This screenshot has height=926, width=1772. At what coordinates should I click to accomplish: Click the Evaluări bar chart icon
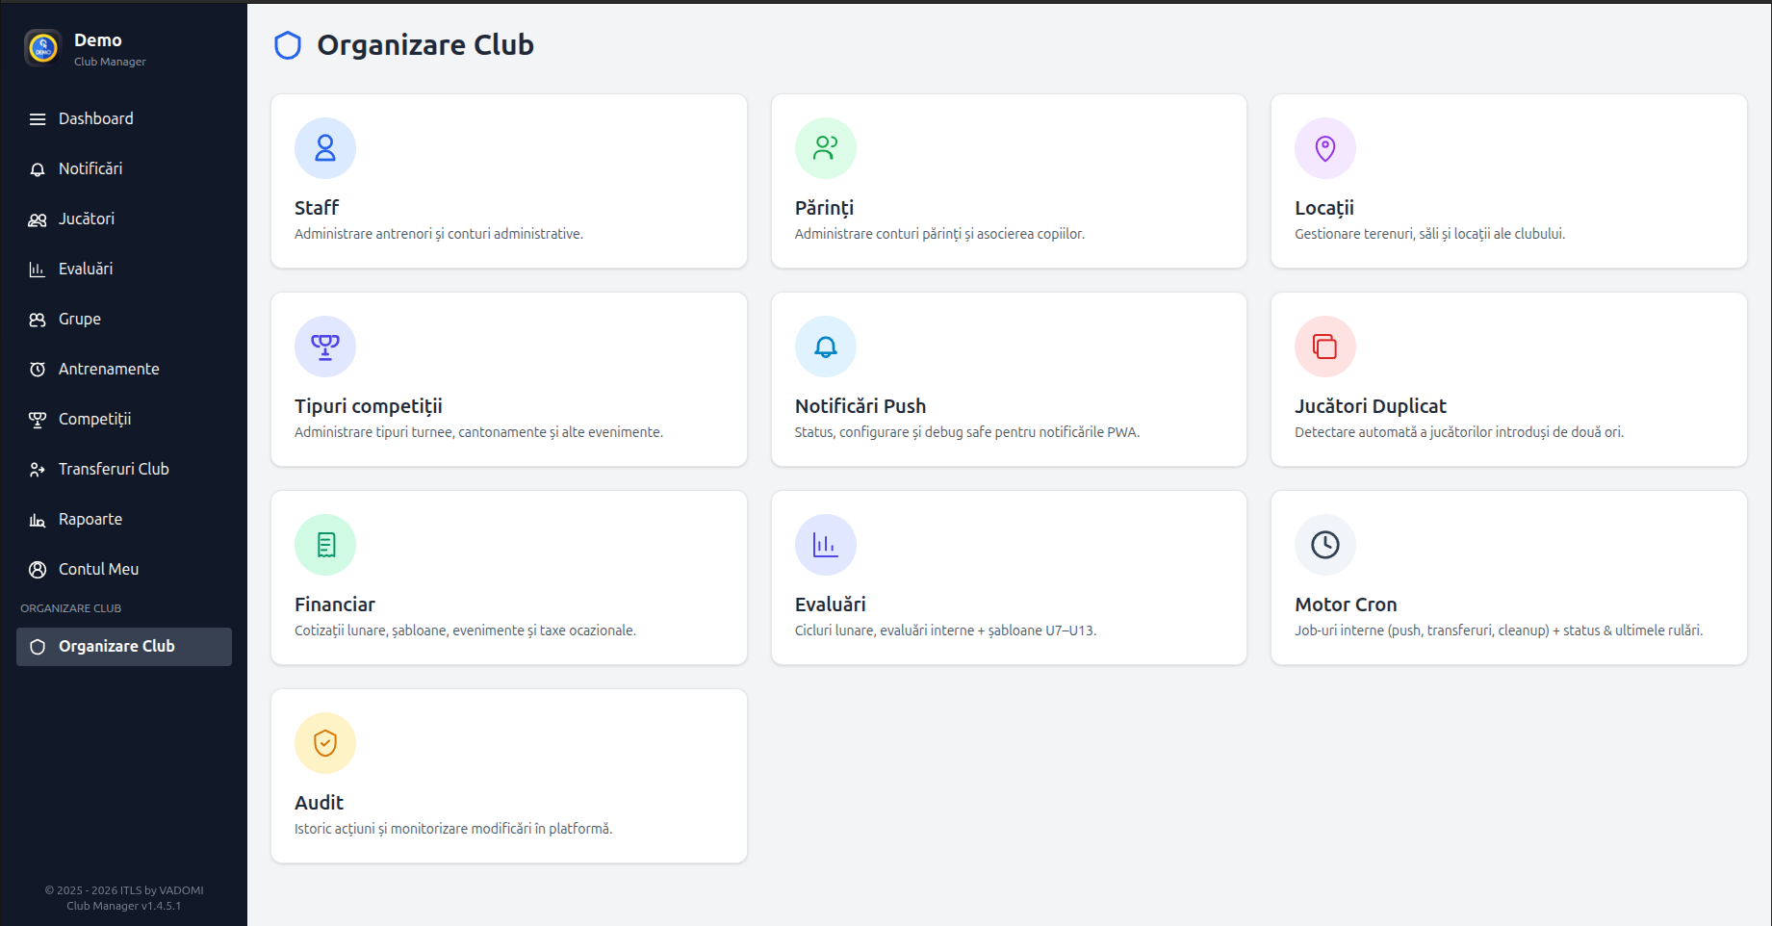click(x=825, y=545)
